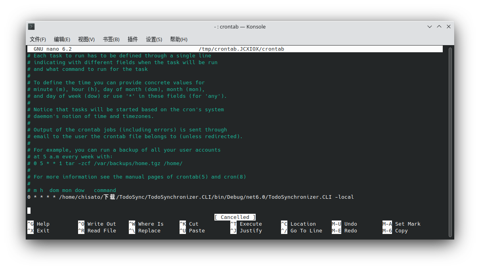Open the 设置(S) menu
The image size is (480, 270).
(x=154, y=39)
